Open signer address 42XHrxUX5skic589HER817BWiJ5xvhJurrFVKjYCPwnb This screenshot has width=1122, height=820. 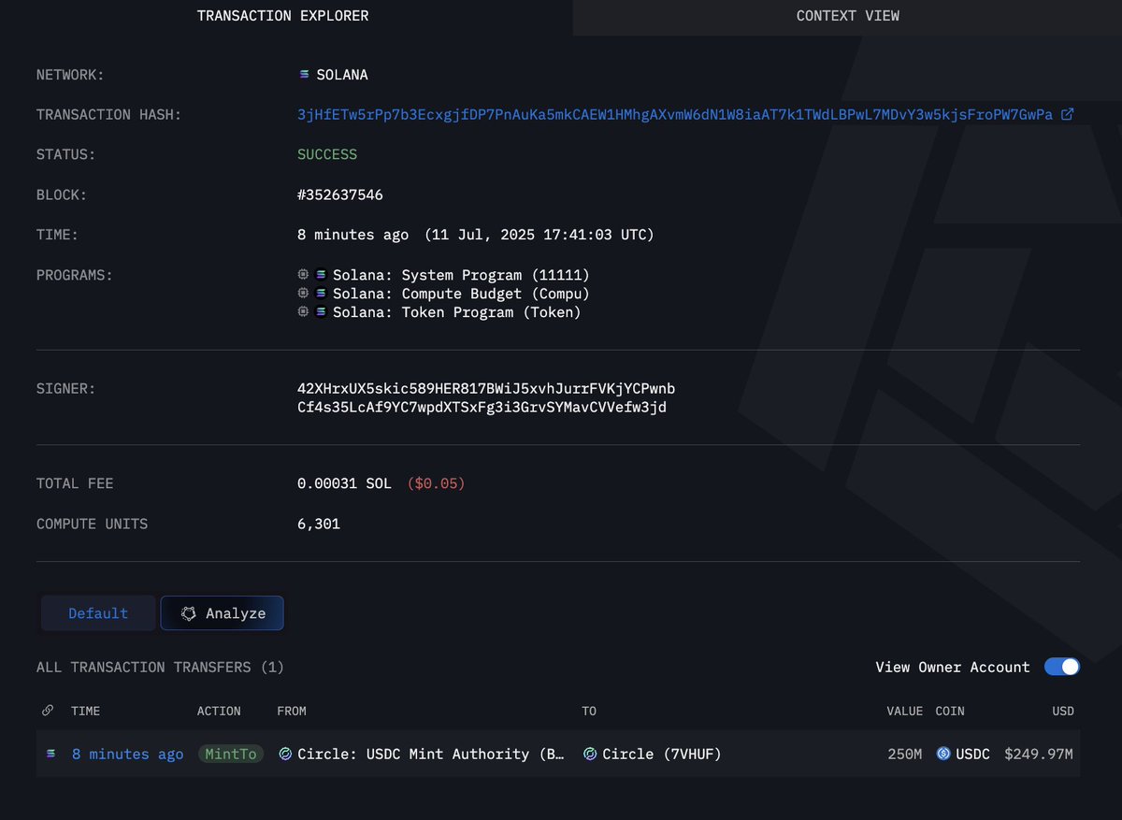pyautogui.click(x=486, y=388)
